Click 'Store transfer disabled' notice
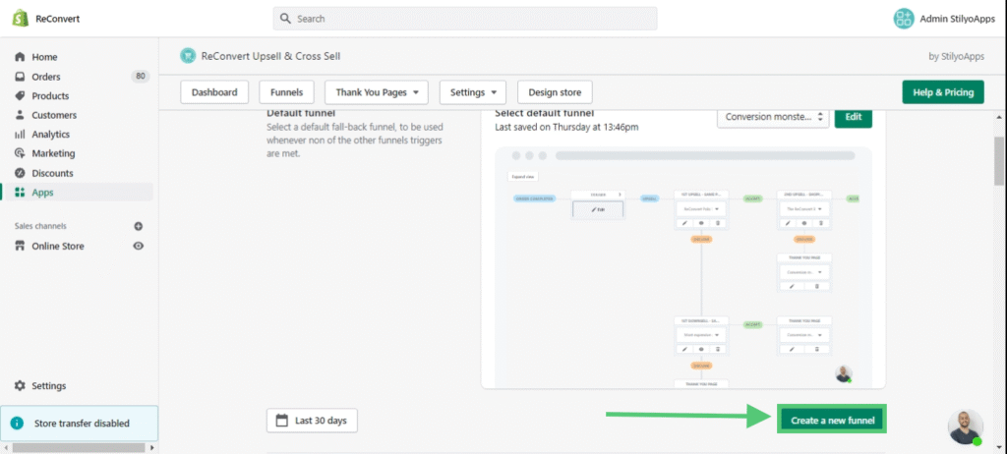The height and width of the screenshot is (454, 1007). (79, 424)
